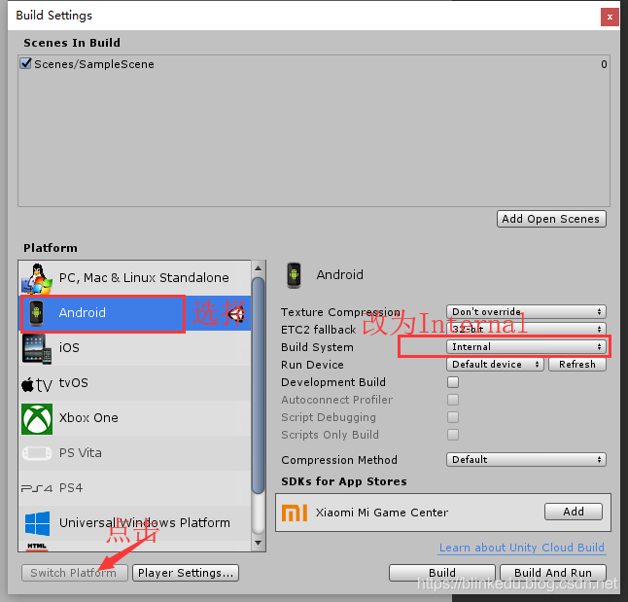Click the iOS devices icon
628x602 pixels.
[37, 349]
